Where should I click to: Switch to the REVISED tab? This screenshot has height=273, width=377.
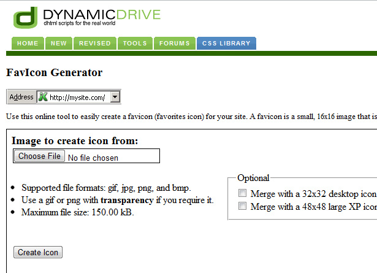[x=95, y=44]
